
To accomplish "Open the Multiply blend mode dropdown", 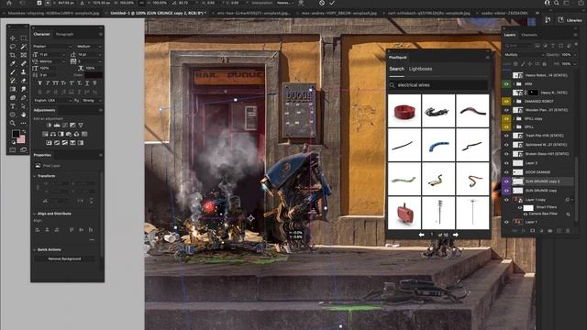I will tap(524, 55).
